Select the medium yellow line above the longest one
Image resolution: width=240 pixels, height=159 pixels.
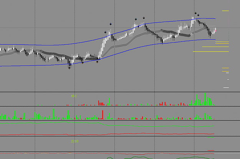point(215,47)
